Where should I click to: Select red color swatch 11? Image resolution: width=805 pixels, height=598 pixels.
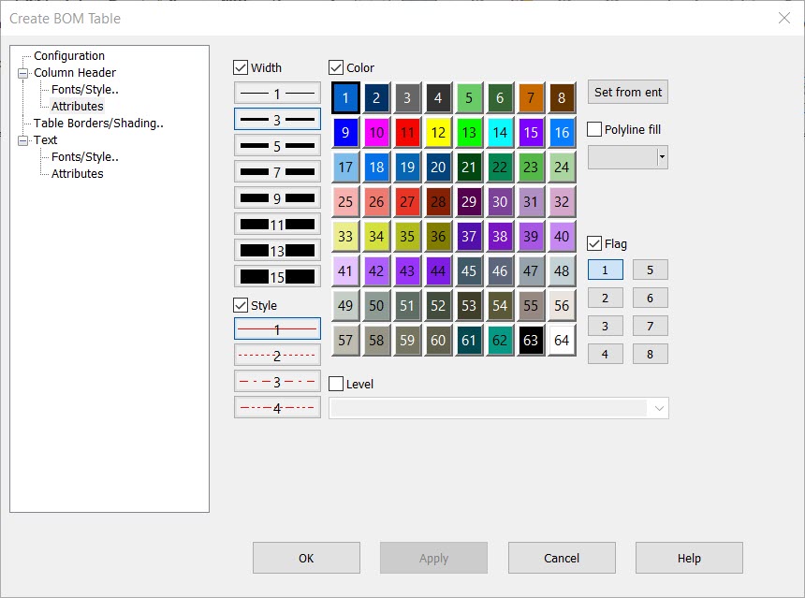(x=407, y=132)
